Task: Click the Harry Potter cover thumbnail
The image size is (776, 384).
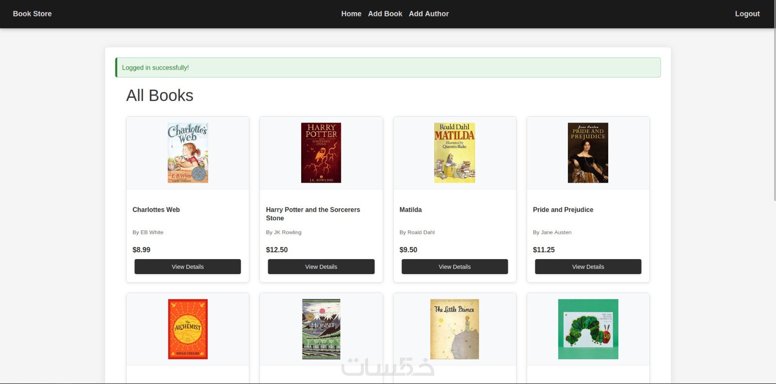Action: point(321,153)
